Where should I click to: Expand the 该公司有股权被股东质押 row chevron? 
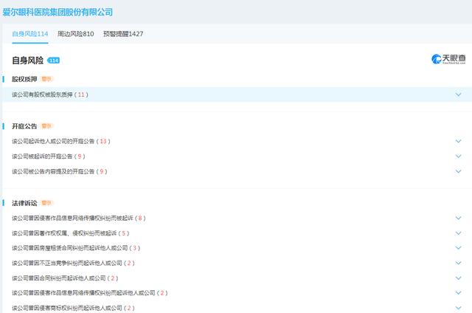458,94
